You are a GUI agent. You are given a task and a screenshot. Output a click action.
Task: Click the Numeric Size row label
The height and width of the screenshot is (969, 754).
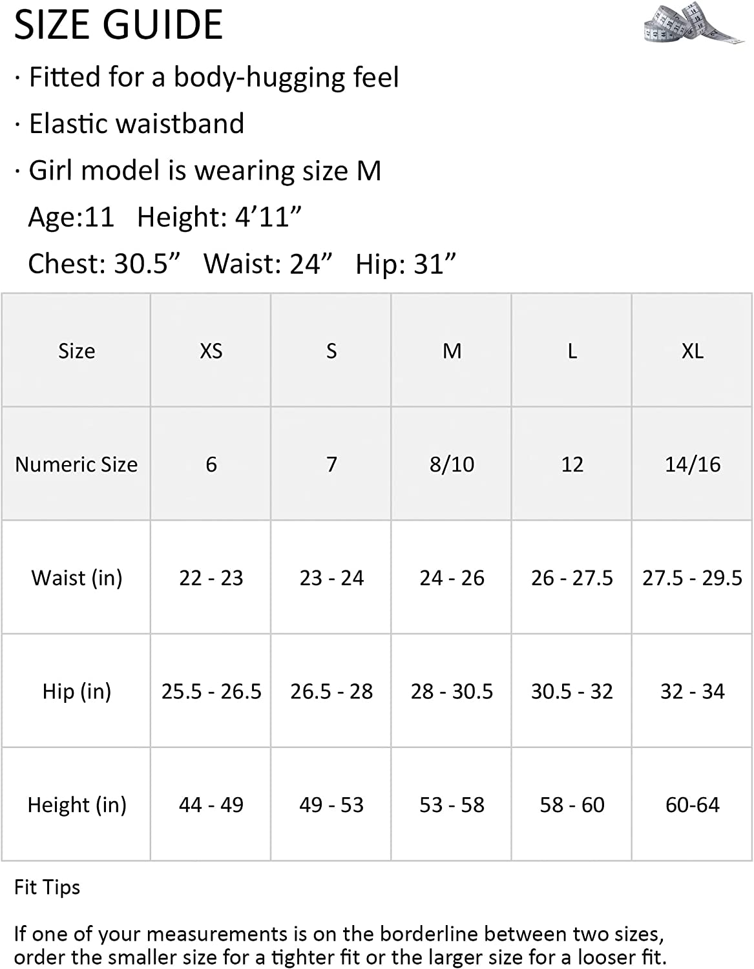76,464
